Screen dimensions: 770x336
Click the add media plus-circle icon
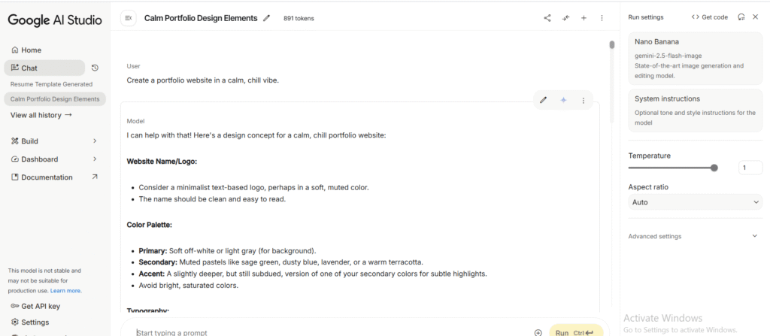coord(538,332)
